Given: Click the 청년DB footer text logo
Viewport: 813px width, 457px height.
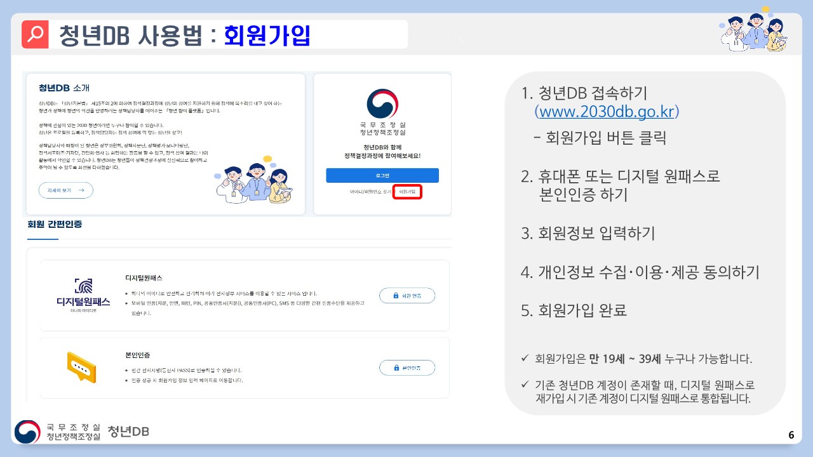Looking at the screenshot, I should [x=128, y=432].
